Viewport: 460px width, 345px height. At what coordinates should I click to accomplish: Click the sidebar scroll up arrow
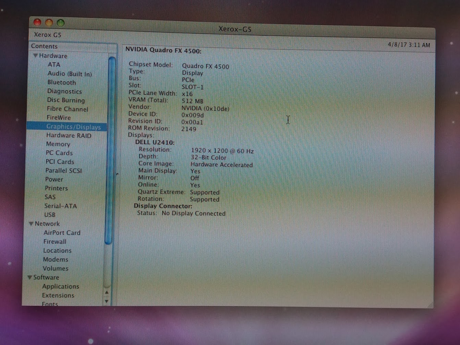(107, 293)
